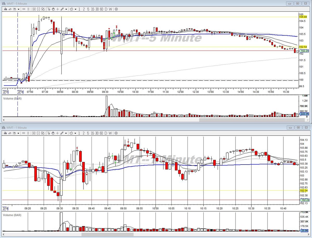Select horizontal lines tool in 1 Minute toolbar
This screenshot has height=238, width=312.
(x=24, y=133)
